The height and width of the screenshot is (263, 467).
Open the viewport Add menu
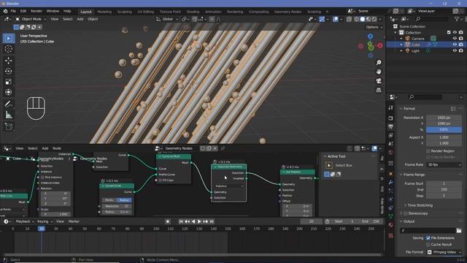pyautogui.click(x=80, y=19)
